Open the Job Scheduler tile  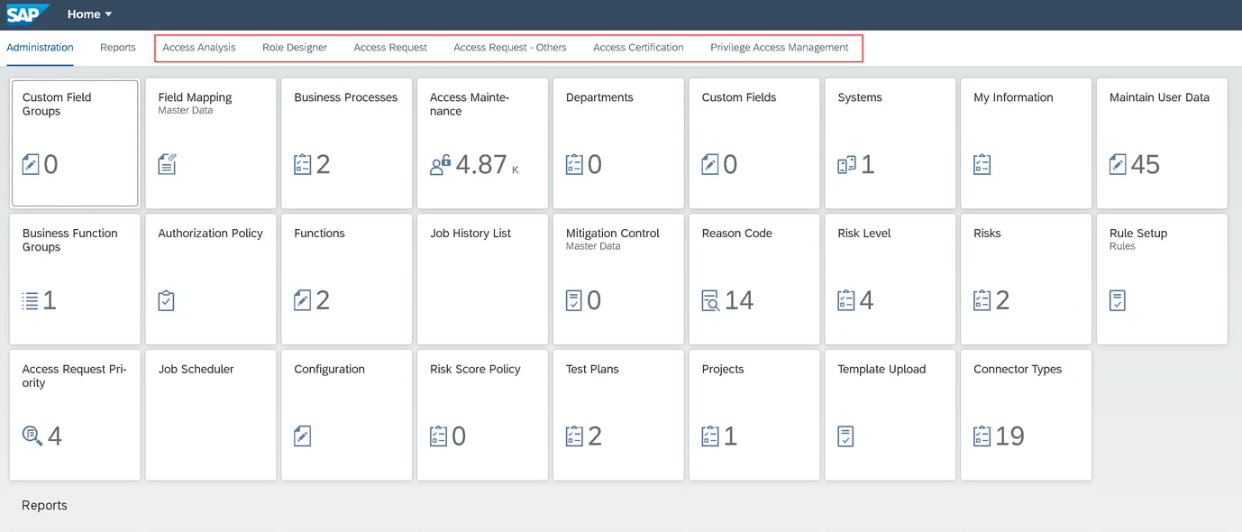click(x=210, y=415)
